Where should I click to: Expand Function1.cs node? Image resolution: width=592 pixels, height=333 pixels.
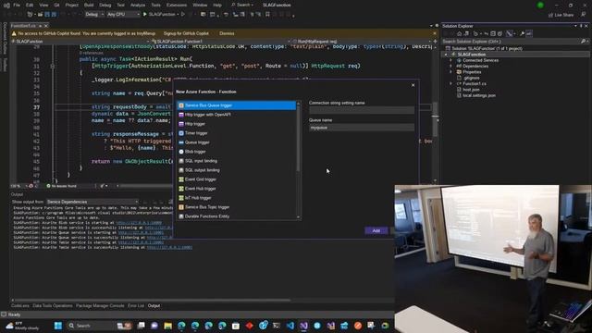click(x=450, y=84)
